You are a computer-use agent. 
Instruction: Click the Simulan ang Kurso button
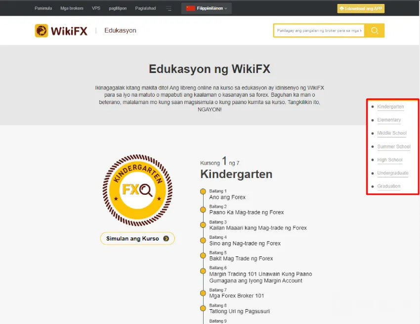(137, 239)
